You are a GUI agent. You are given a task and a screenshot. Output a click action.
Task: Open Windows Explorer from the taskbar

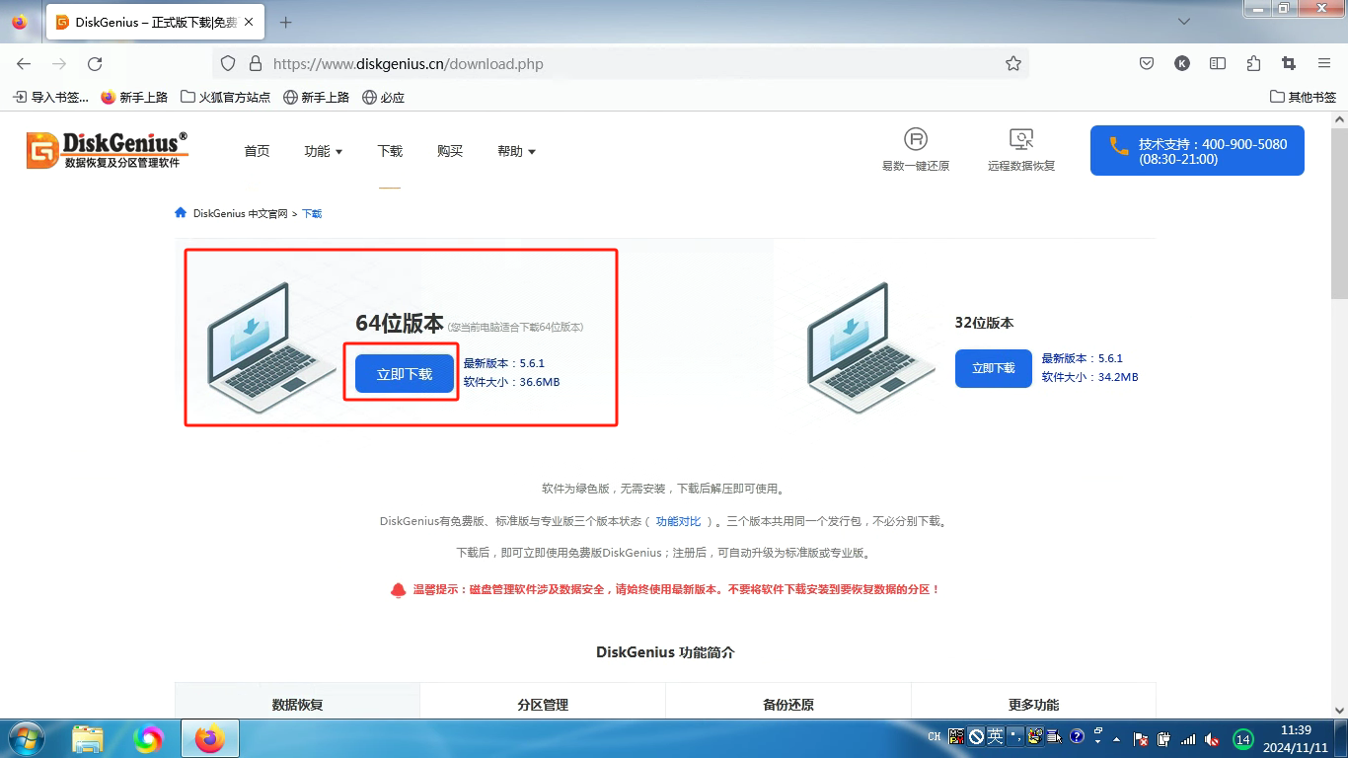tap(88, 738)
